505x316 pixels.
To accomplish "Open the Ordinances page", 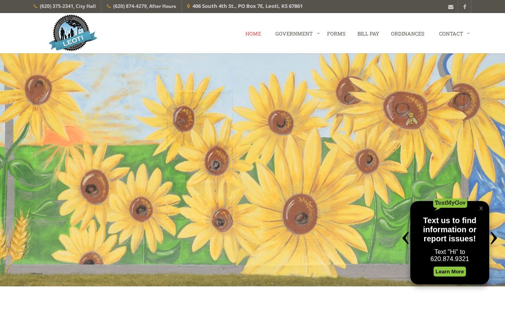I will click(408, 34).
